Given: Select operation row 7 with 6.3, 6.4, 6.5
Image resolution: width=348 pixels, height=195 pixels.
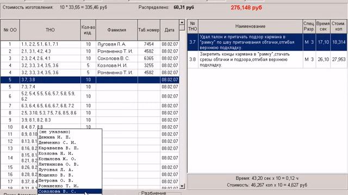Looking at the screenshot, I should click(x=90, y=106).
